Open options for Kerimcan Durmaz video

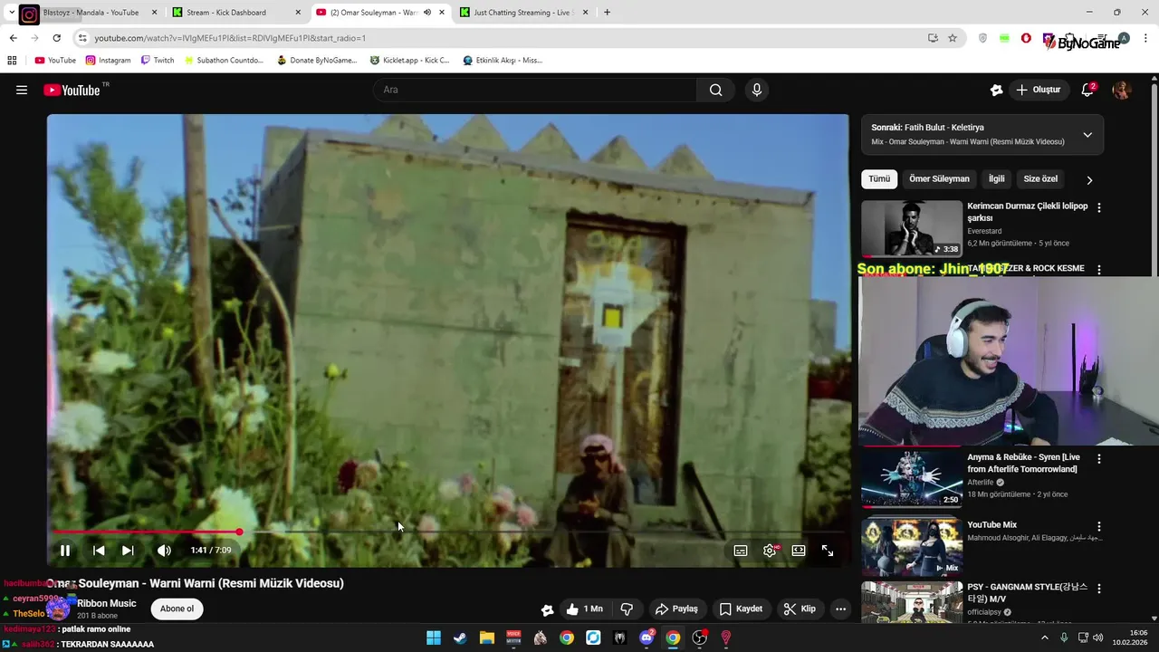[1099, 207]
